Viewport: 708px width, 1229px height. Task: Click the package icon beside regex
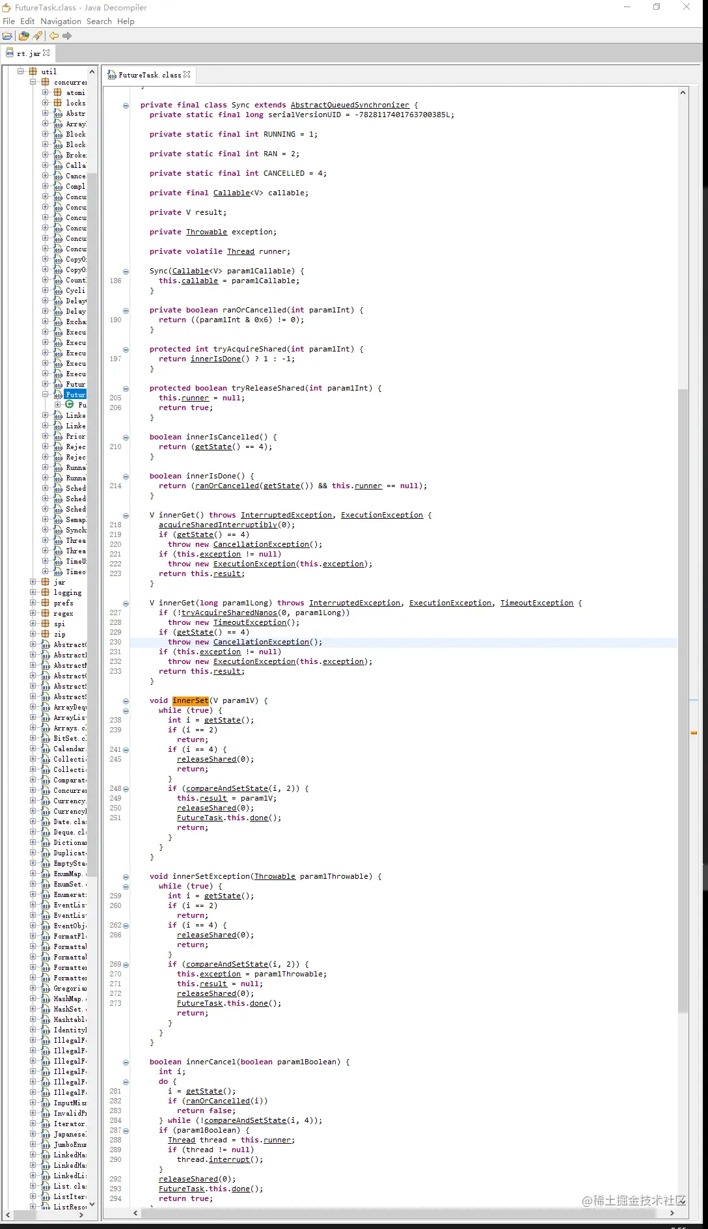point(46,613)
